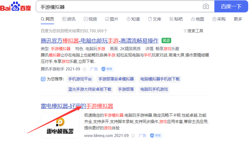Click the Baidu logo
250x143 pixels.
click(16, 7)
